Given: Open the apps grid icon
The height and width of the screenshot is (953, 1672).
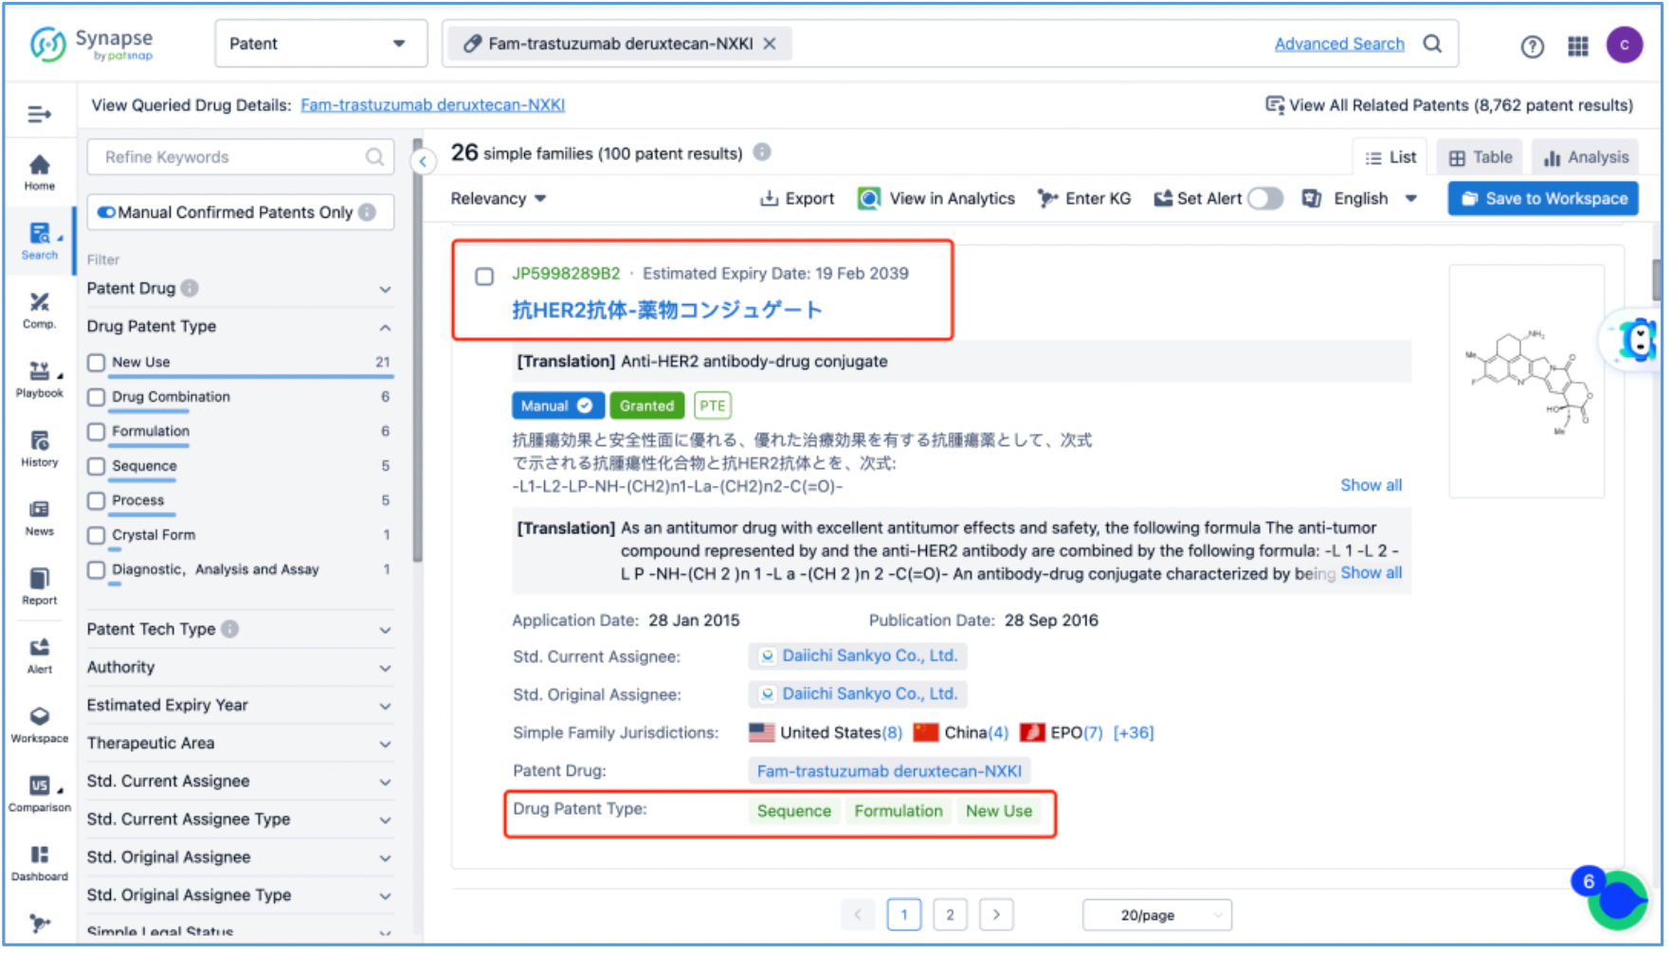Looking at the screenshot, I should tap(1577, 45).
